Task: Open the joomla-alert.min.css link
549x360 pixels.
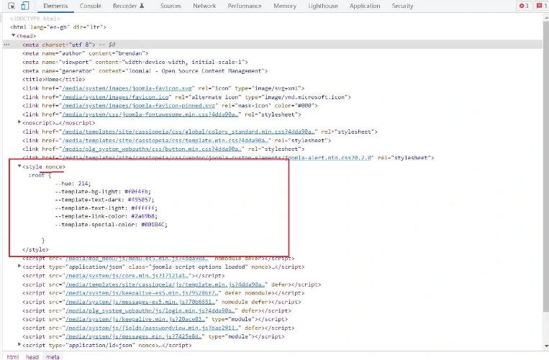Action: [x=217, y=157]
